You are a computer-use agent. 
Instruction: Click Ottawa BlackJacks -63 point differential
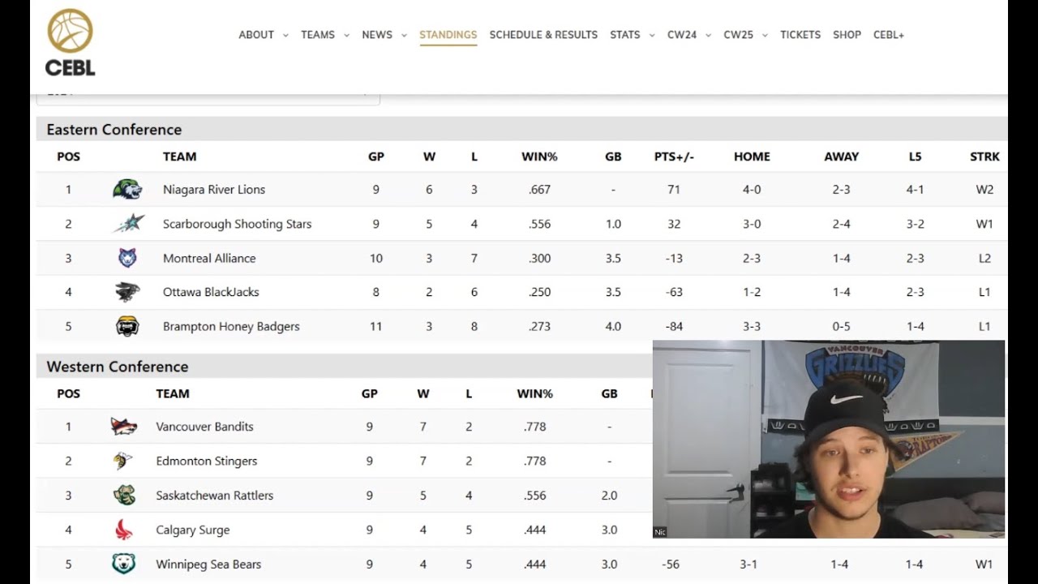click(x=674, y=292)
